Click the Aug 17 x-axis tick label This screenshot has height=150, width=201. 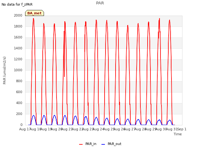pos(25,129)
